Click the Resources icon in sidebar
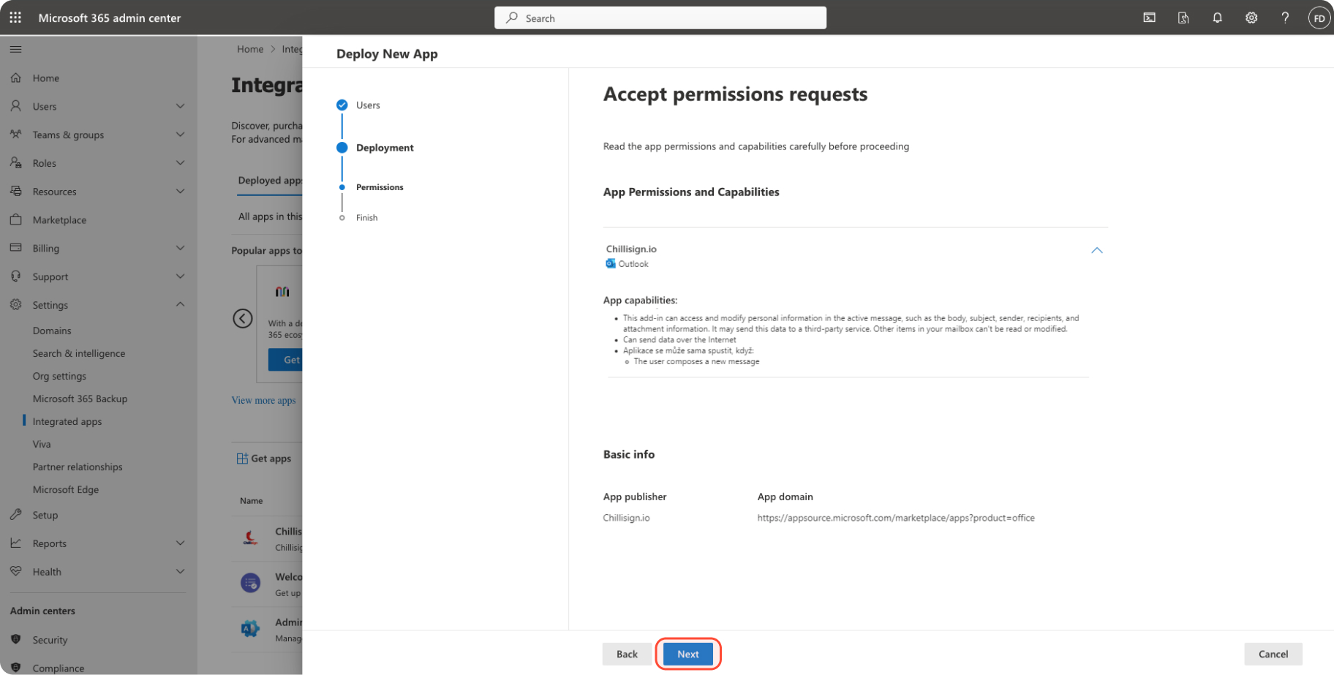The height and width of the screenshot is (675, 1334). point(15,191)
